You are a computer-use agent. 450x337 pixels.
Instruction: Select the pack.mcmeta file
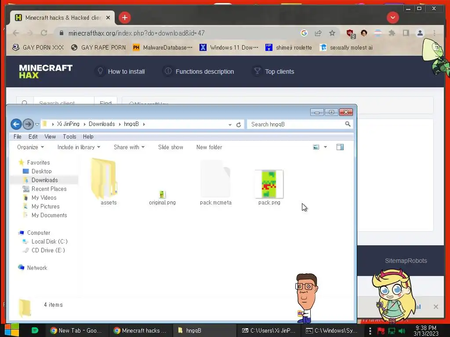point(215,183)
